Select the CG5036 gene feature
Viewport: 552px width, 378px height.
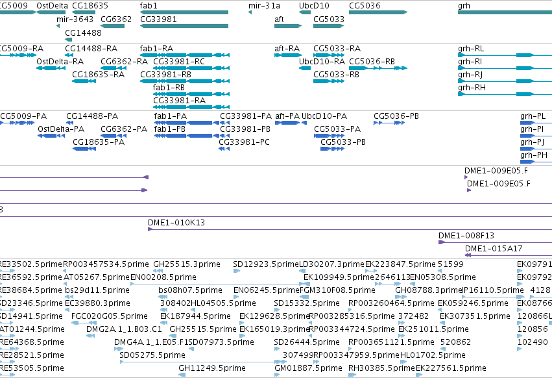pos(378,12)
